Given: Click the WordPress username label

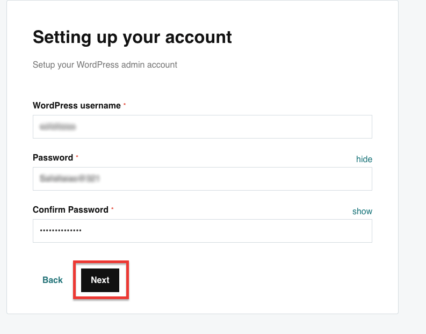Looking at the screenshot, I should (x=76, y=106).
